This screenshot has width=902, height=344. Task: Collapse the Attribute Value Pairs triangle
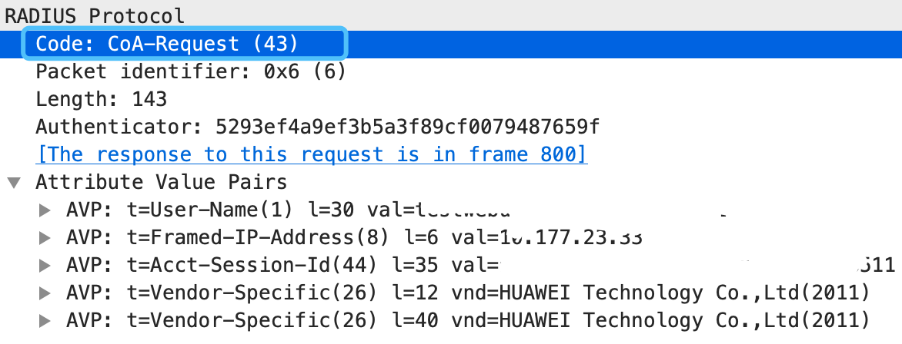(x=14, y=184)
